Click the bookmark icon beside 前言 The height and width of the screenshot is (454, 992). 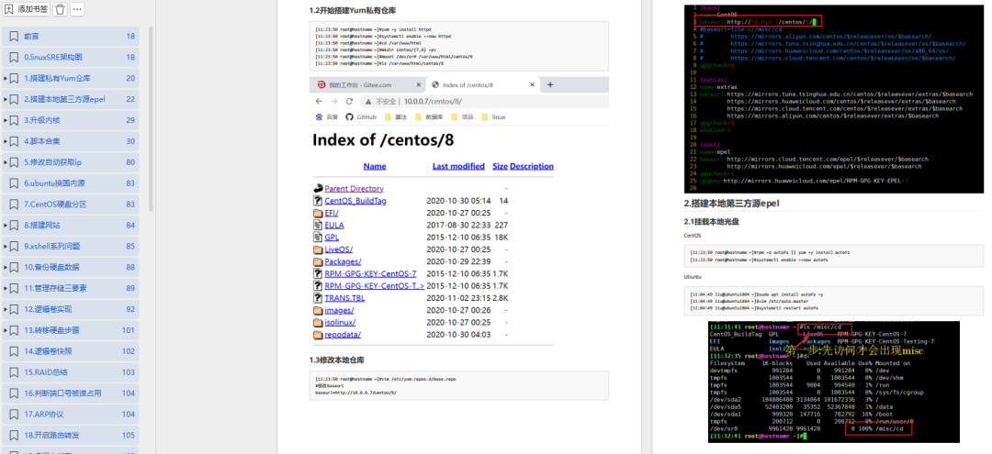click(x=14, y=37)
